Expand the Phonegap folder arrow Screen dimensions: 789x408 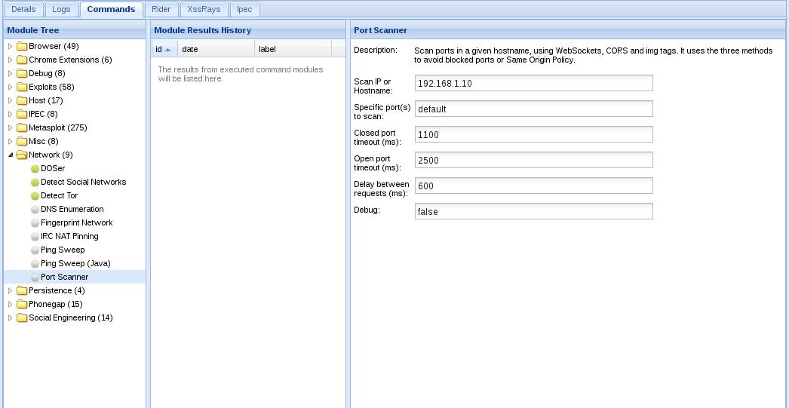tap(10, 305)
